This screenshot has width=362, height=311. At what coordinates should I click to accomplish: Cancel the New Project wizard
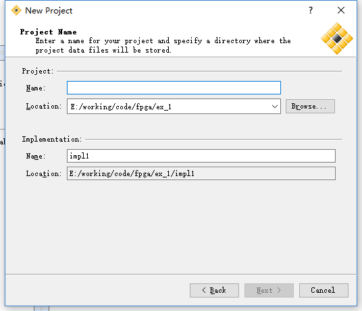(x=324, y=290)
